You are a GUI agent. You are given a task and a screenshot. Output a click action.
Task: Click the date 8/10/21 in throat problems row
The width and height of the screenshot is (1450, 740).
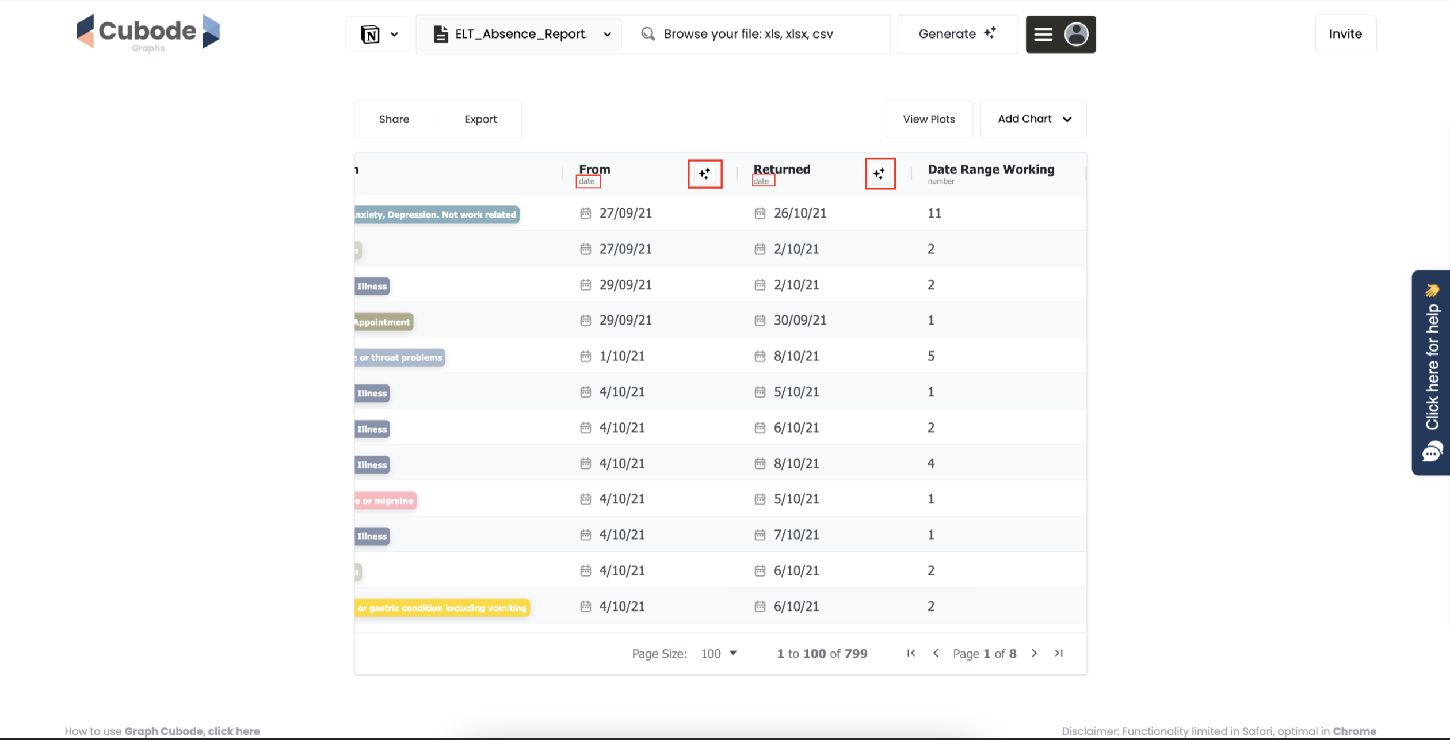(796, 356)
